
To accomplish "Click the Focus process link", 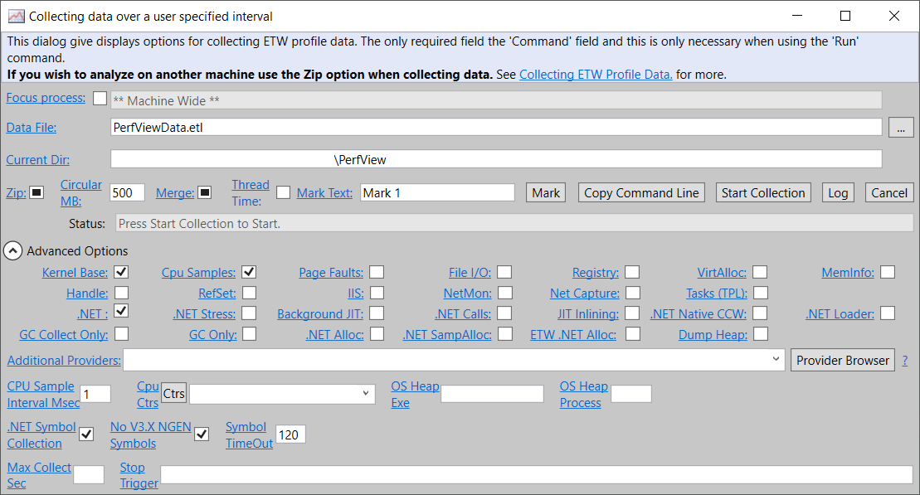I will tap(46, 98).
